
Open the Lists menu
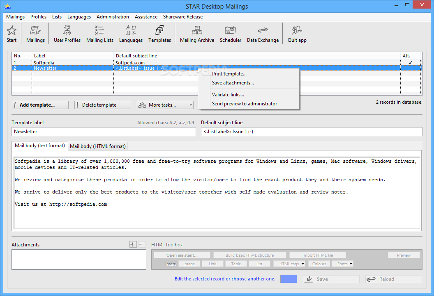(x=57, y=16)
